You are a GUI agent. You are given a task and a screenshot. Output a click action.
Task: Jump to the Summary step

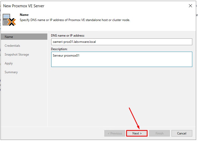pyautogui.click(x=11, y=72)
